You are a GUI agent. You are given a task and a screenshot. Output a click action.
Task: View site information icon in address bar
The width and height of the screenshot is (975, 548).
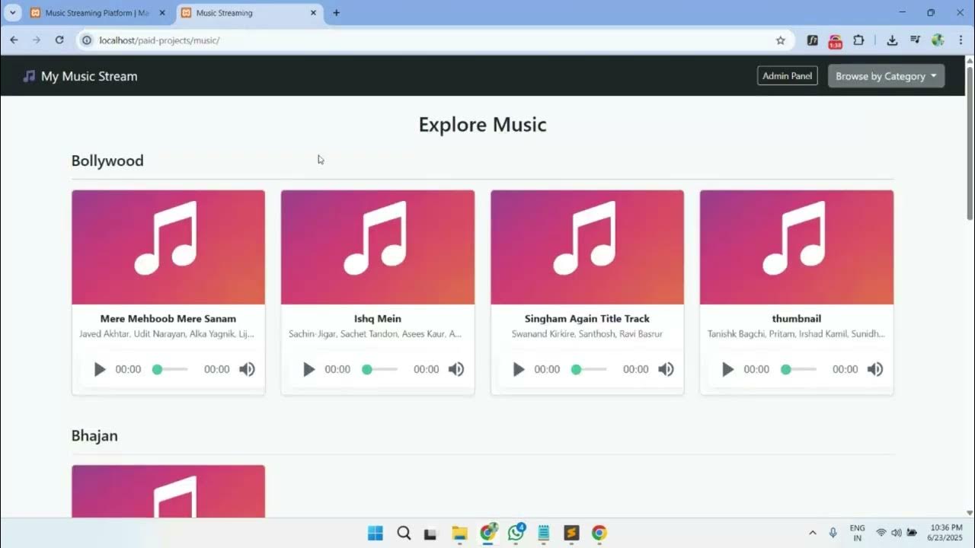[x=87, y=40]
